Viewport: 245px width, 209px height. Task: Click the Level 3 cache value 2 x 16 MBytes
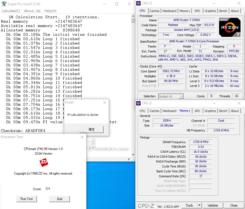pyautogui.click(x=214, y=86)
